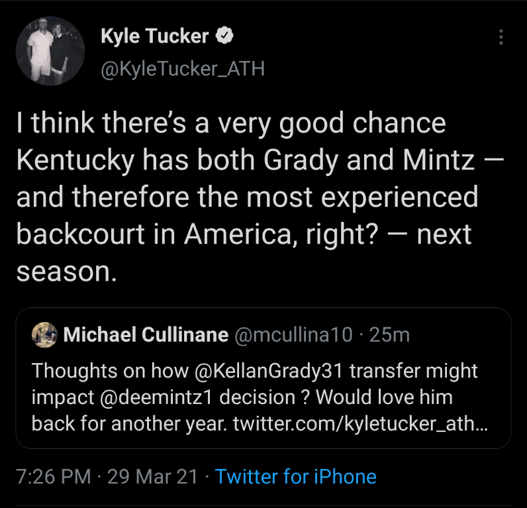527x508 pixels.
Task: Click the @KyleTucker_ATH handle
Action: pos(182,68)
